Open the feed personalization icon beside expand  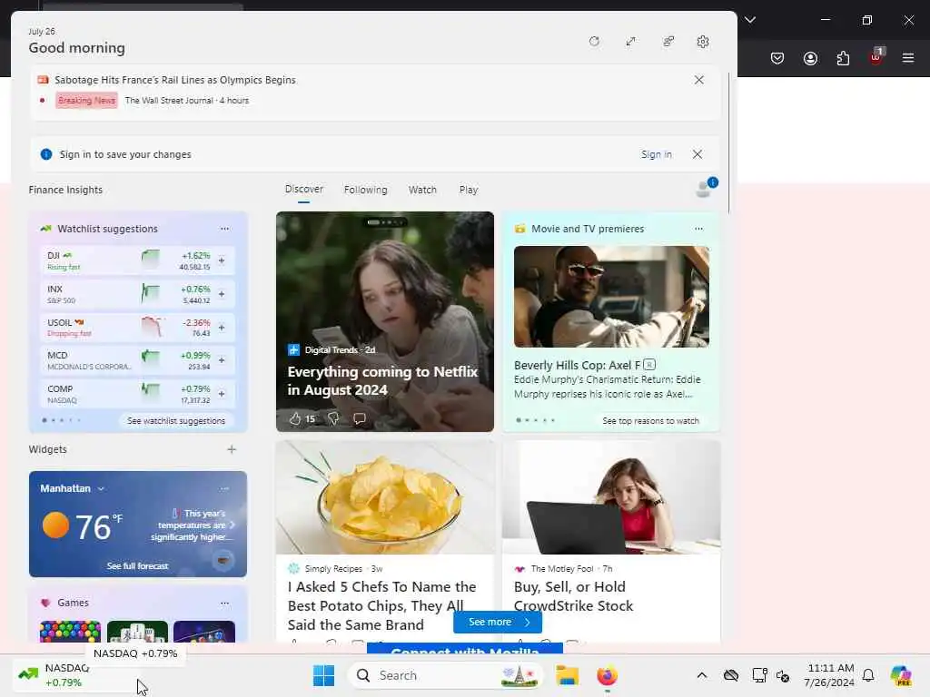pyautogui.click(x=668, y=42)
